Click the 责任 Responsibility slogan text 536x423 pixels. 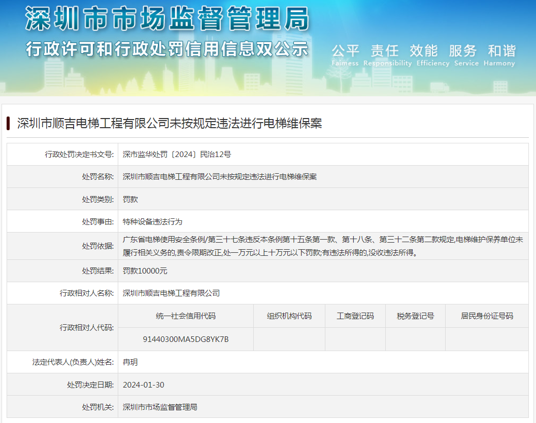click(x=387, y=55)
